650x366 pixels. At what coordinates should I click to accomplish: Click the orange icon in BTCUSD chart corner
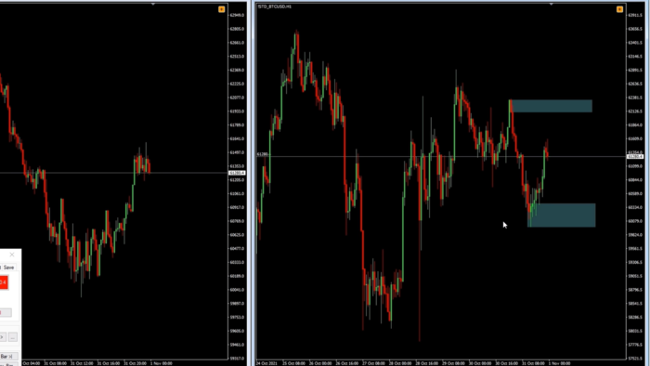[619, 9]
